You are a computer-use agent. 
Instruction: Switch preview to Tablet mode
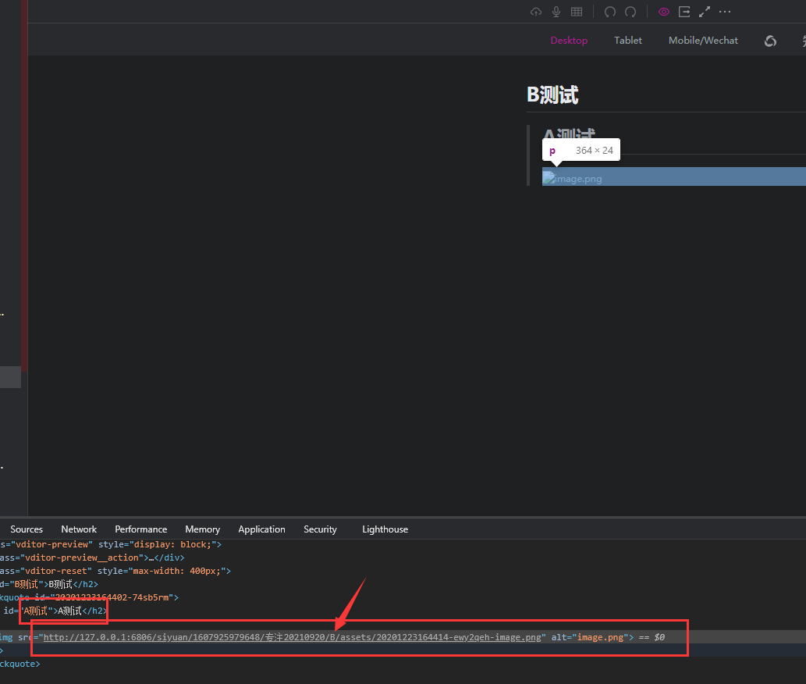click(628, 41)
